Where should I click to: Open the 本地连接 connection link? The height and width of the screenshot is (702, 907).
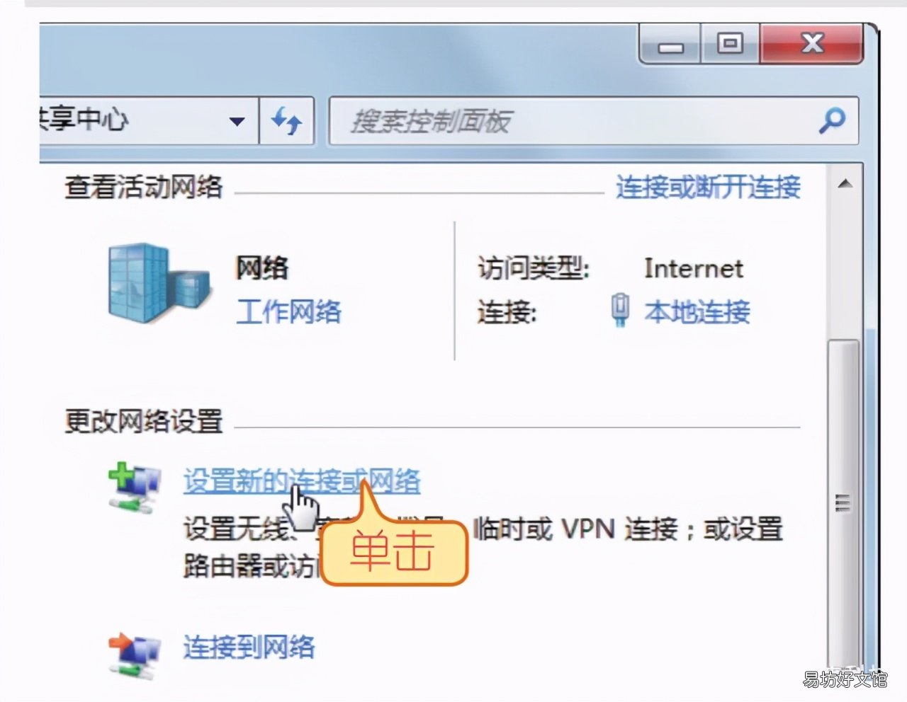pyautogui.click(x=697, y=311)
